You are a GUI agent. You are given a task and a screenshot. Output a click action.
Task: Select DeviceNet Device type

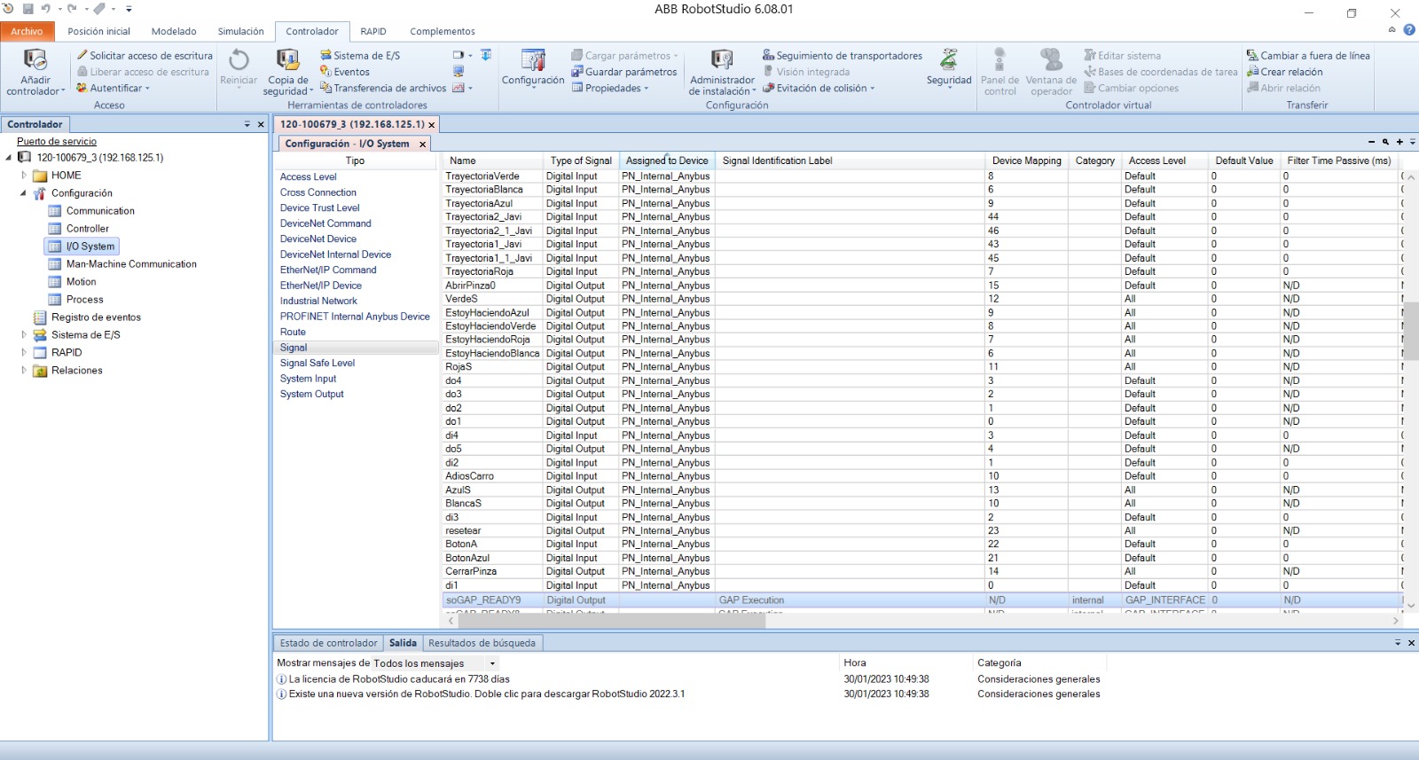coord(318,239)
